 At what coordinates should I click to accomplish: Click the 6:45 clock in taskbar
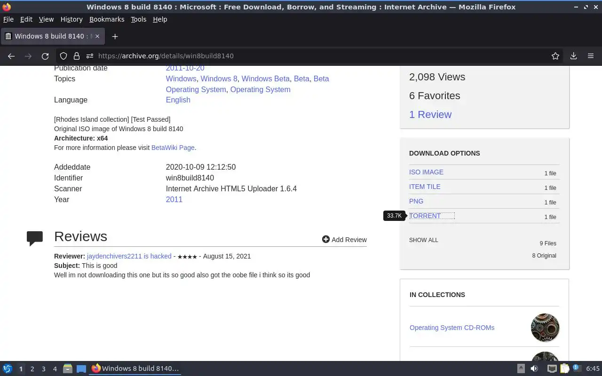pyautogui.click(x=593, y=368)
